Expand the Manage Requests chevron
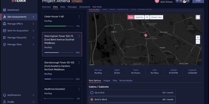This screenshot has width=209, height=104. point(33,37)
